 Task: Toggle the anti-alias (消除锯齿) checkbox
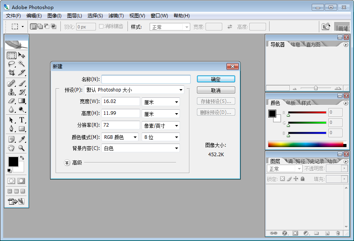tap(101, 26)
